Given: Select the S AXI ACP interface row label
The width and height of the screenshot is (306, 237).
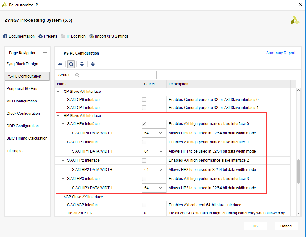Looking at the screenshot, I should pos(83,205).
